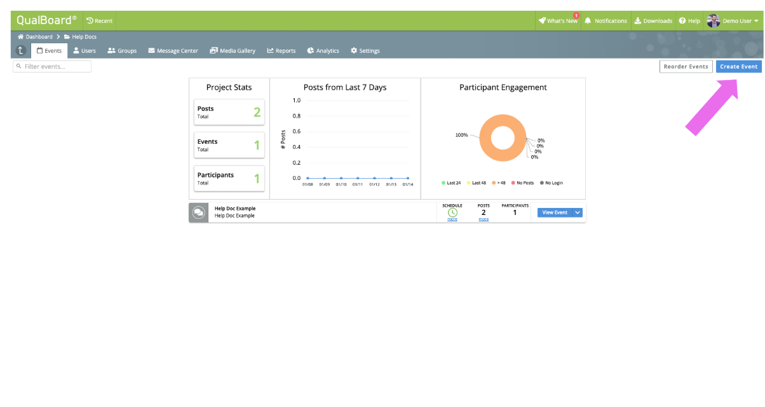Open the Demo User account menu
Screen dimensions: 765x407
(x=733, y=20)
